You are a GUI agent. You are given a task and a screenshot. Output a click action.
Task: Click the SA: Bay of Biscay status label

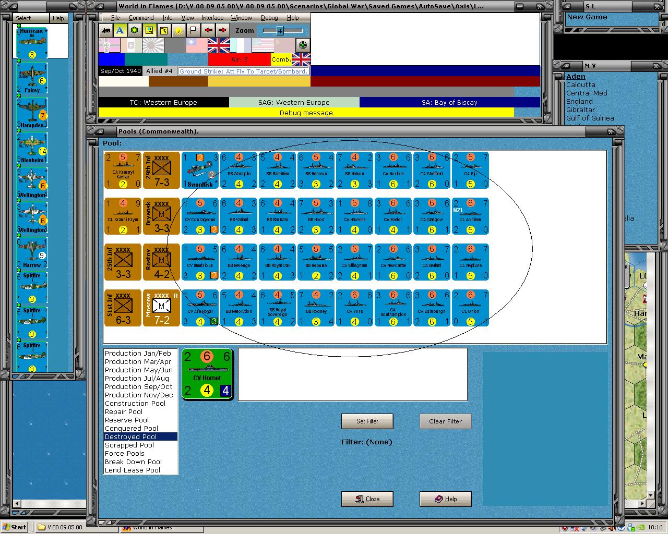pyautogui.click(x=449, y=103)
